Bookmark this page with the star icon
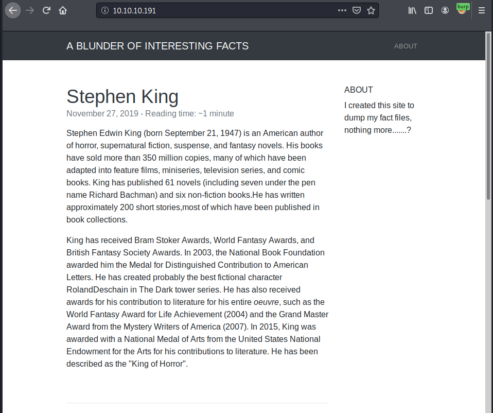This screenshot has width=493, height=413. coord(371,10)
